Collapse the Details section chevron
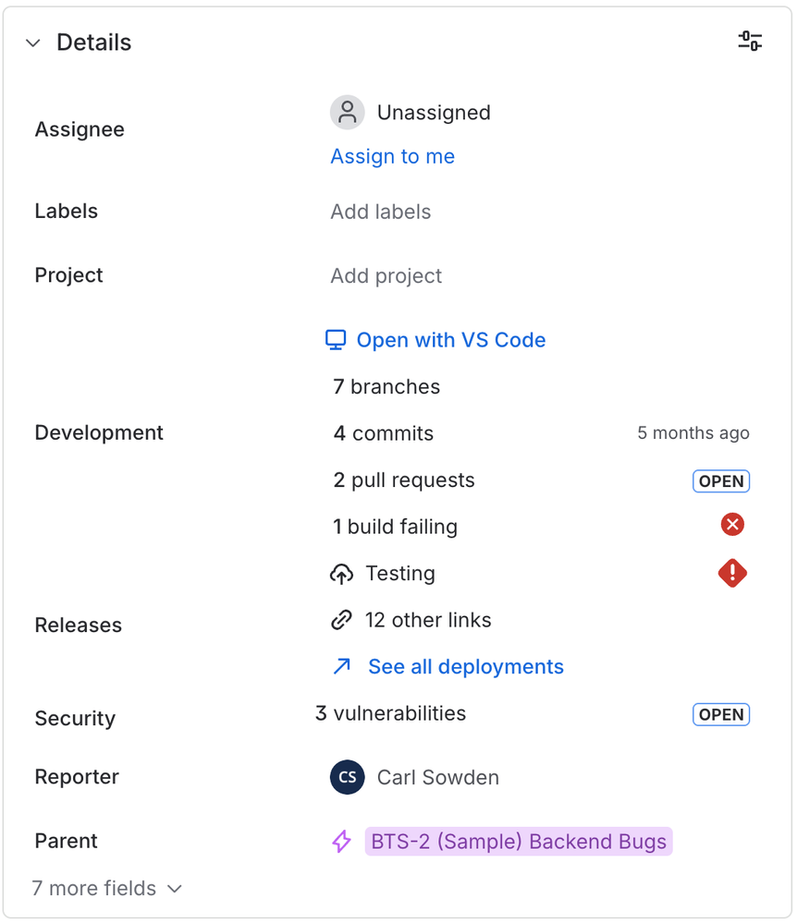The height and width of the screenshot is (923, 797). 33,43
